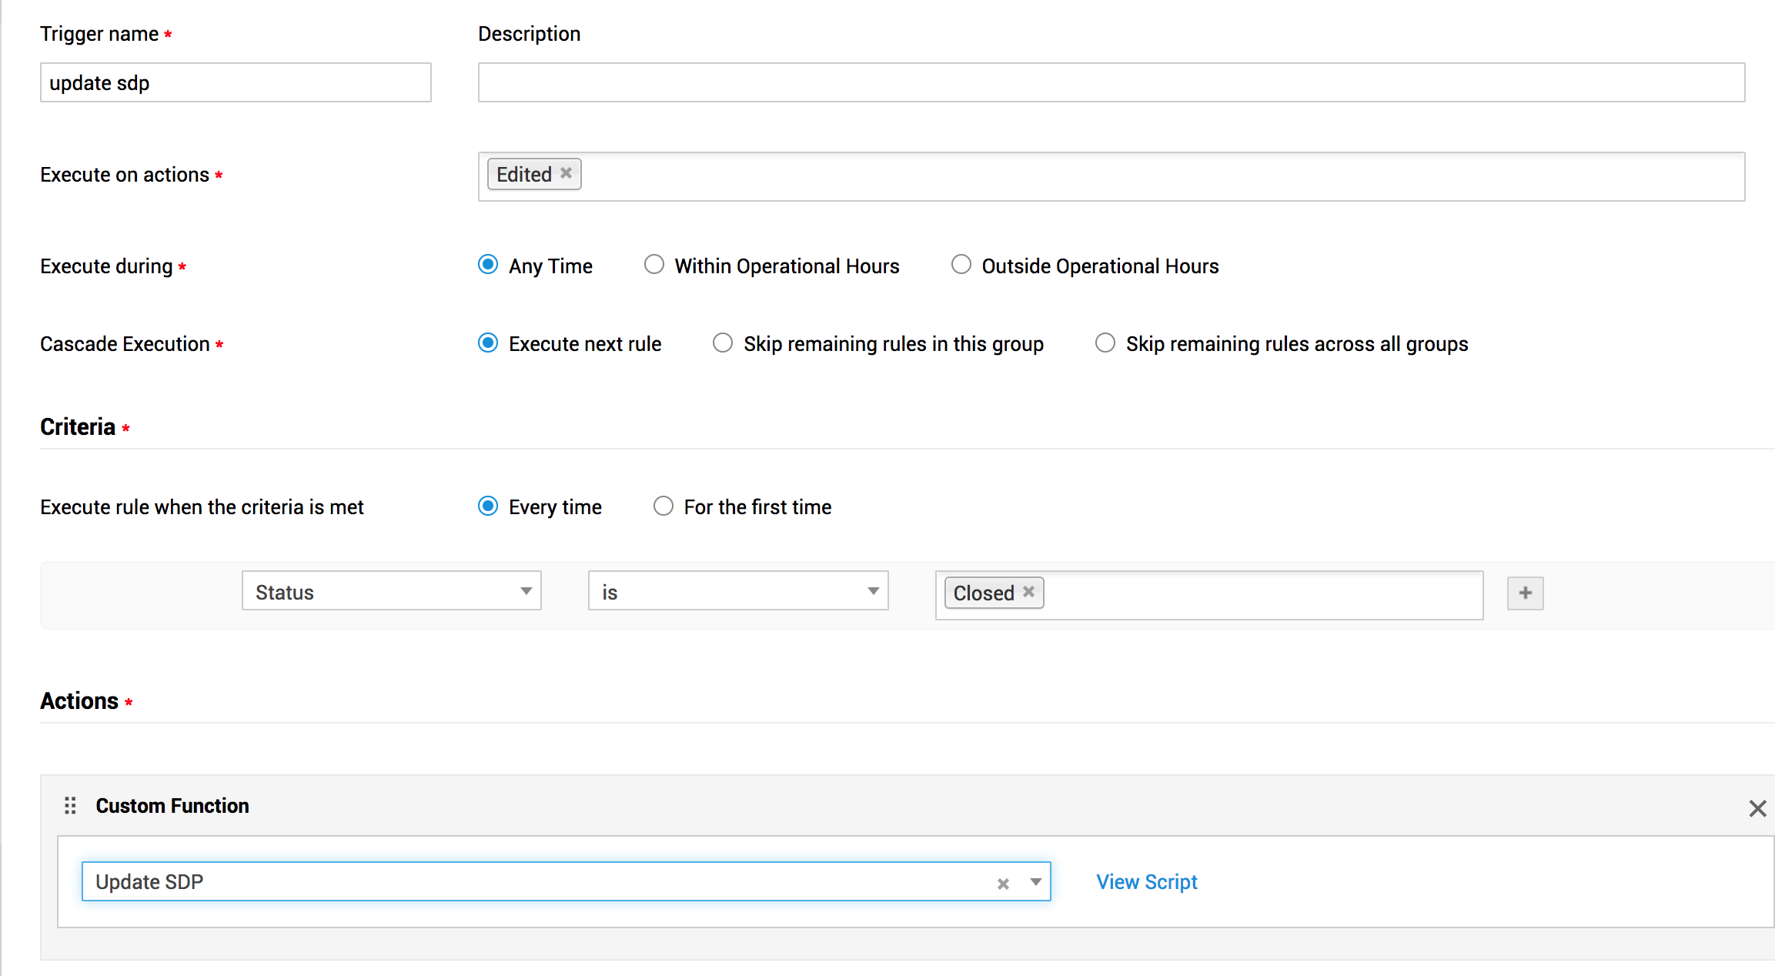Clear the Update SDP selection
The width and height of the screenshot is (1775, 976).
[1003, 884]
